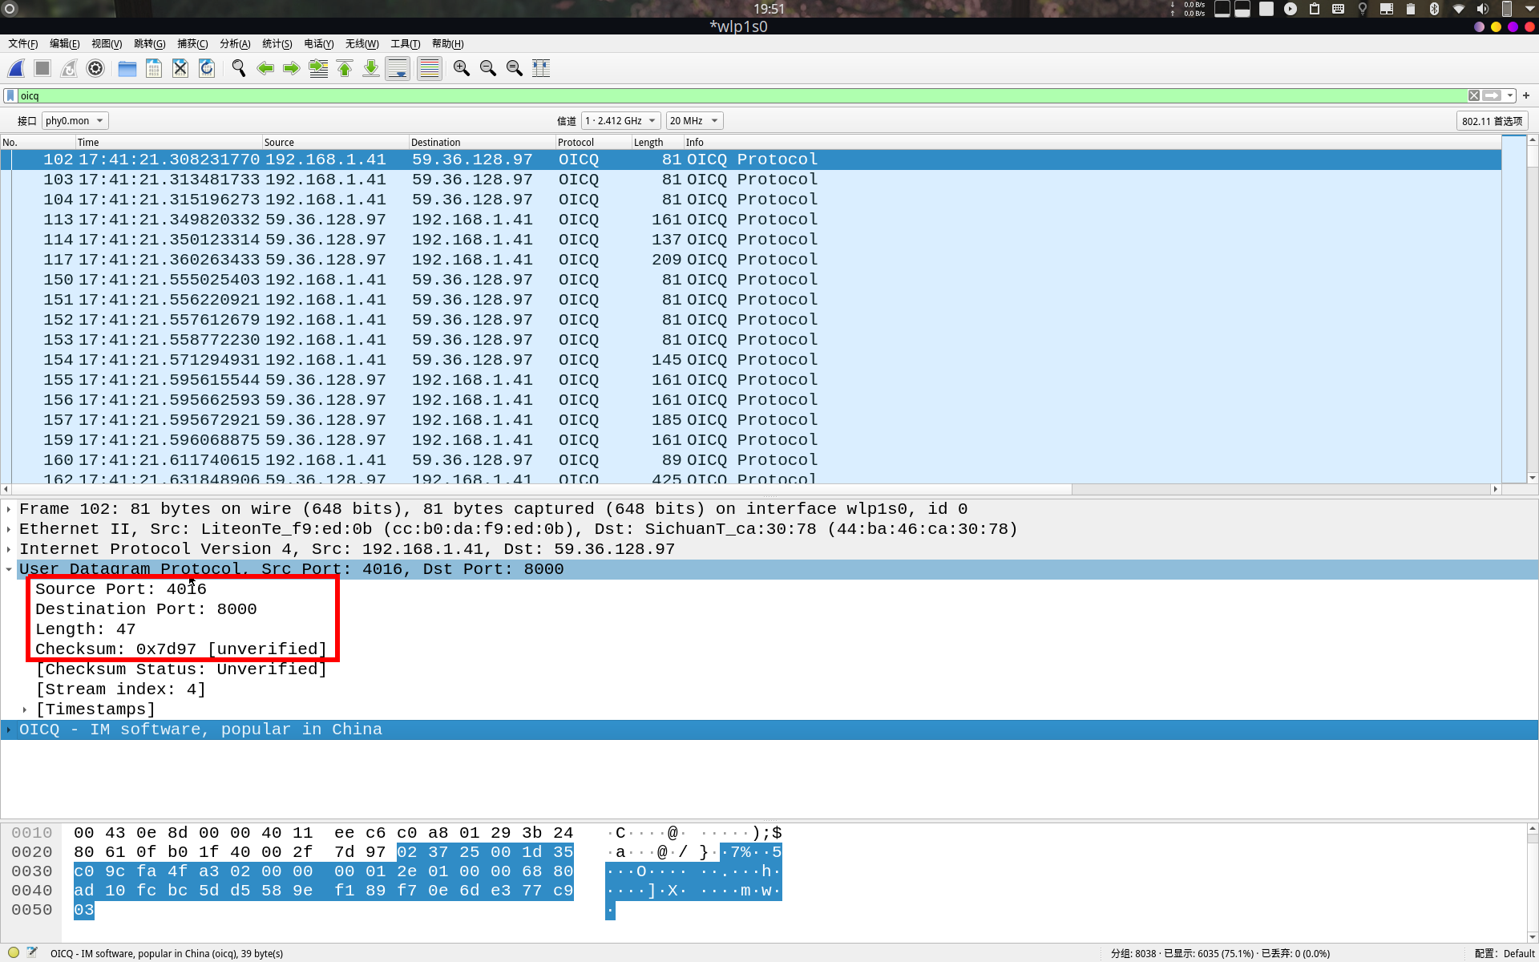Open the 无线(W) menu
Image resolution: width=1539 pixels, height=962 pixels.
[x=362, y=44]
